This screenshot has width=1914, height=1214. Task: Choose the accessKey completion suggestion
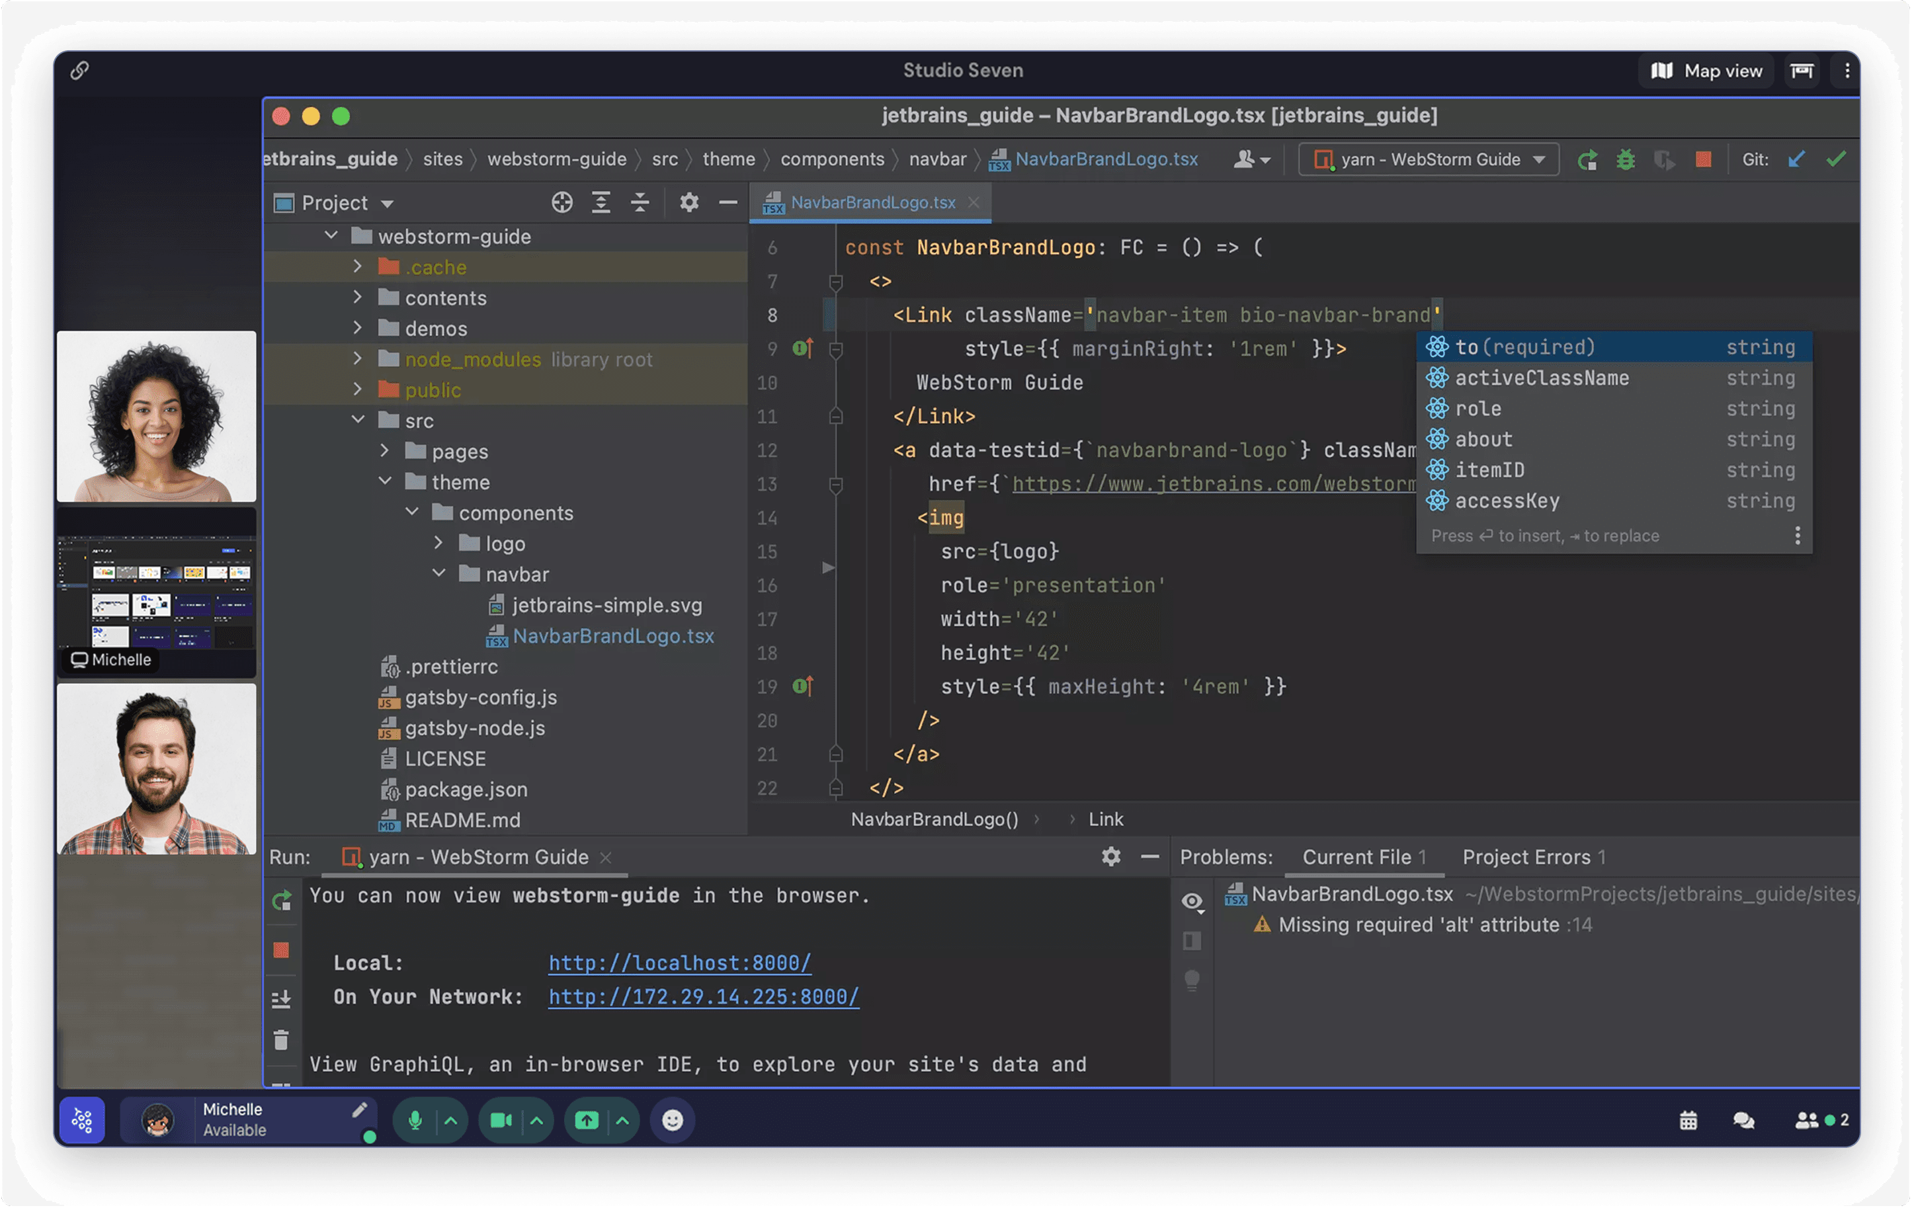click(1614, 501)
